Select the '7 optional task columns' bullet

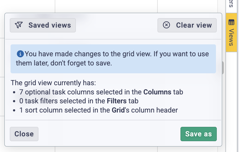[101, 92]
